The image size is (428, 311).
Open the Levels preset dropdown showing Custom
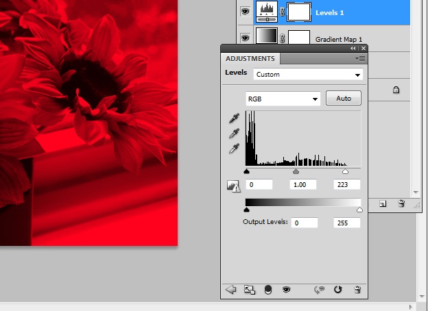308,75
